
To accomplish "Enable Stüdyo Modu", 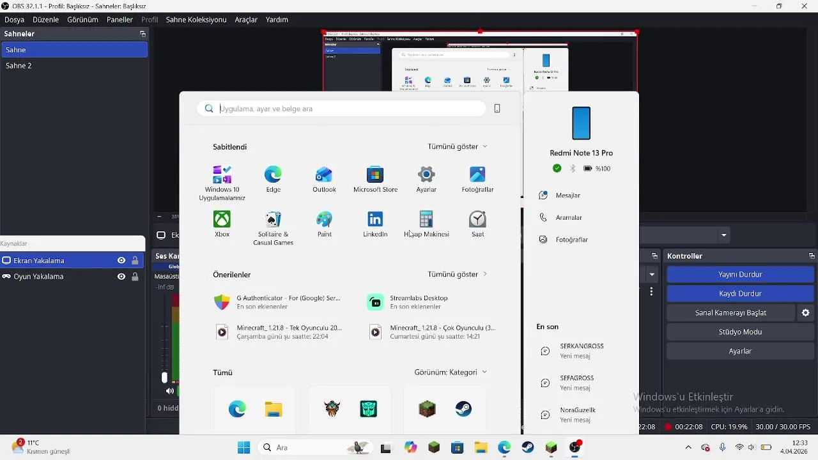I will point(740,332).
